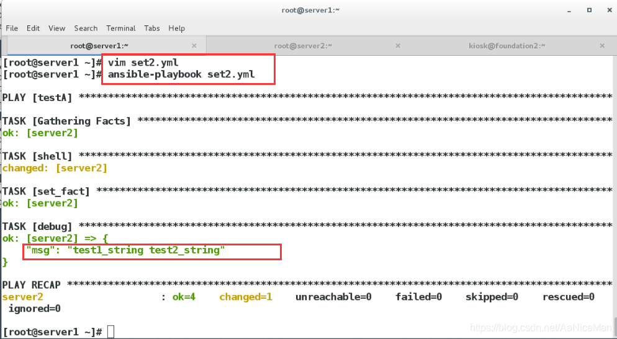This screenshot has width=617, height=339.
Task: Open the Tabs menu
Action: (x=152, y=29)
